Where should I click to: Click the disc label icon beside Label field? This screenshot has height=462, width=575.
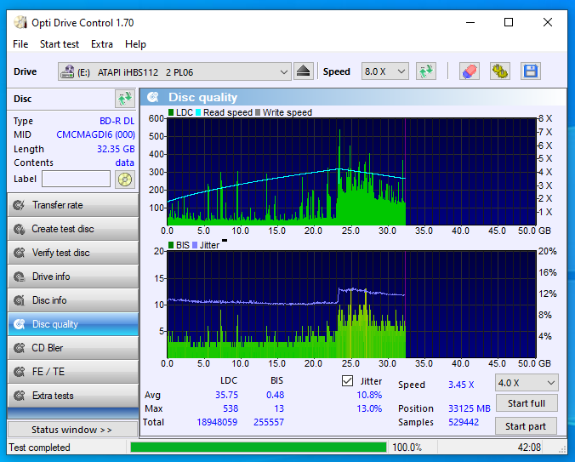[x=125, y=180]
